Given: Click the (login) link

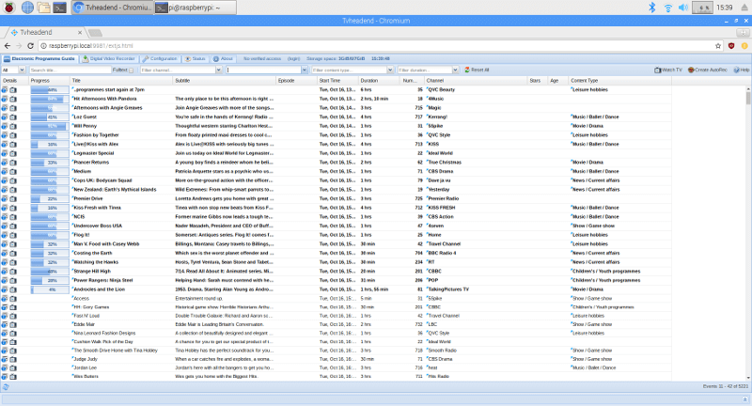Looking at the screenshot, I should click(x=293, y=59).
